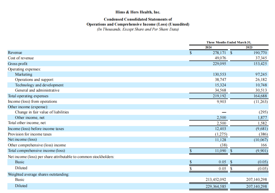Select 'Total other income, net' label
This screenshot has height=193, width=275.
(x=27, y=123)
